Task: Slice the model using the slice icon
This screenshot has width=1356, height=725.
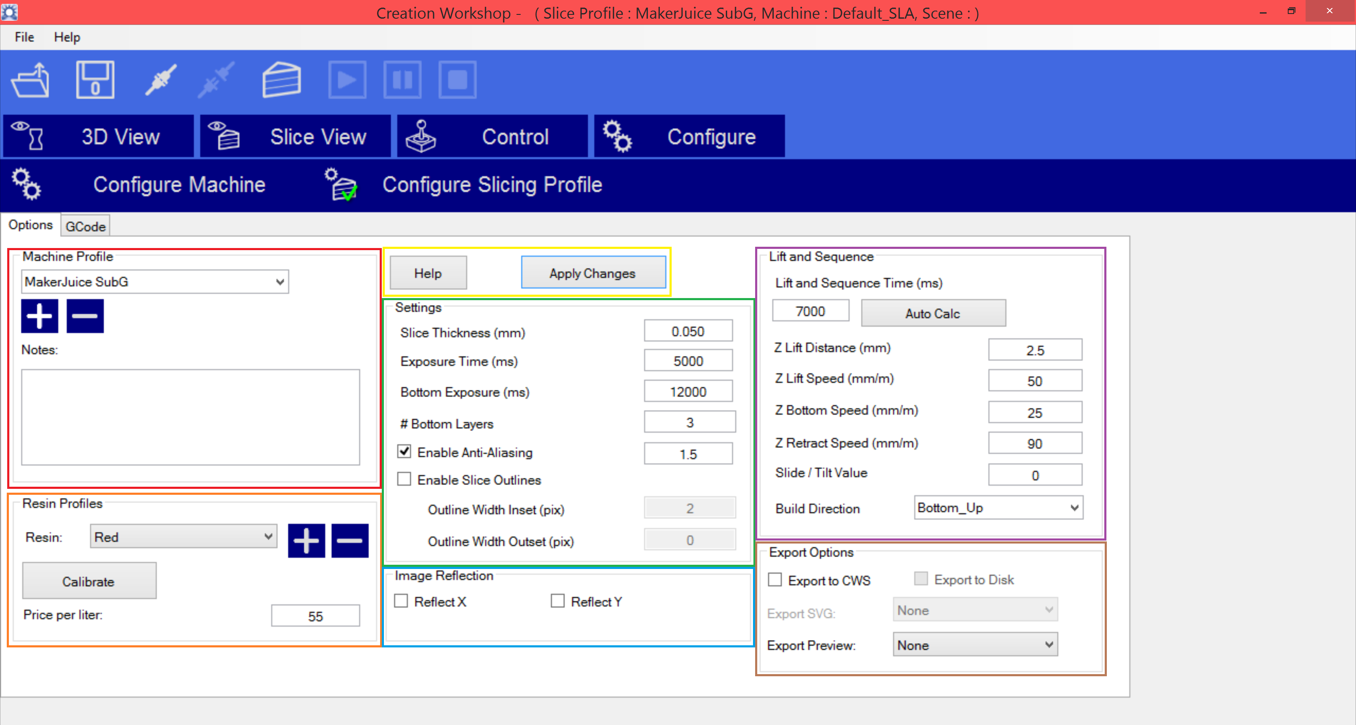Action: click(x=282, y=80)
